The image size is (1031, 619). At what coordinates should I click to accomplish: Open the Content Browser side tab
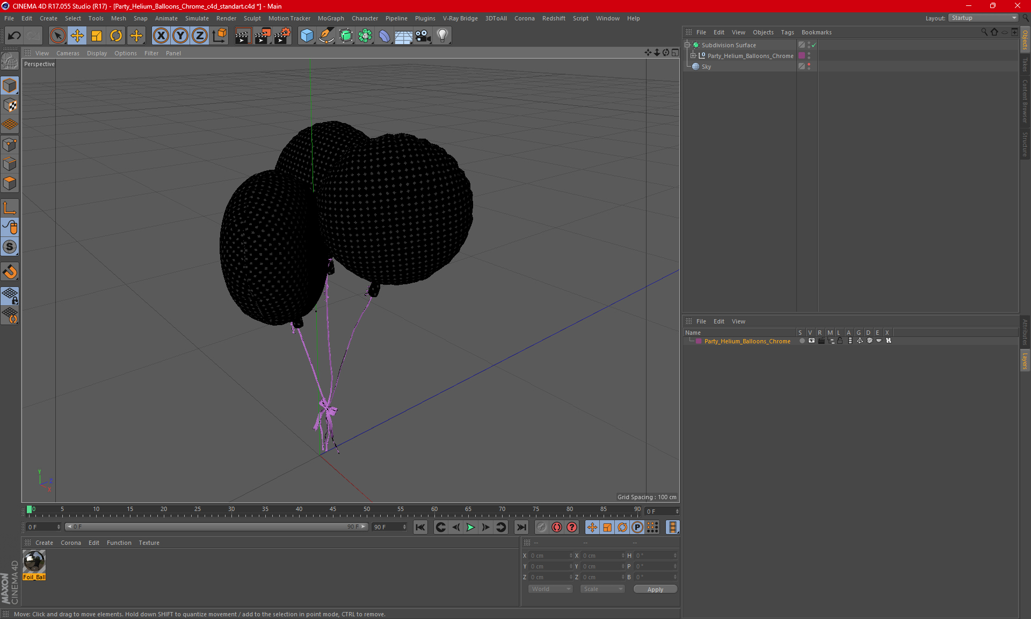click(1025, 101)
